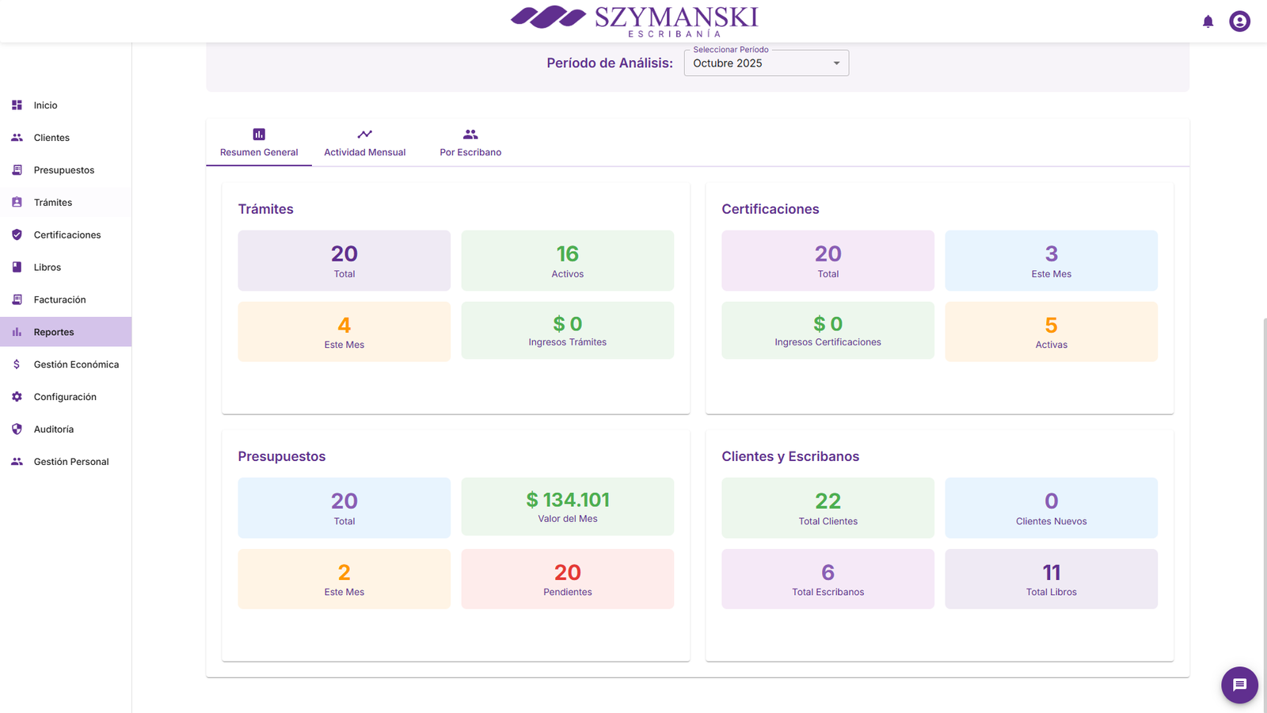
Task: Click the Szymanski Escribanía logo
Action: coord(634,21)
